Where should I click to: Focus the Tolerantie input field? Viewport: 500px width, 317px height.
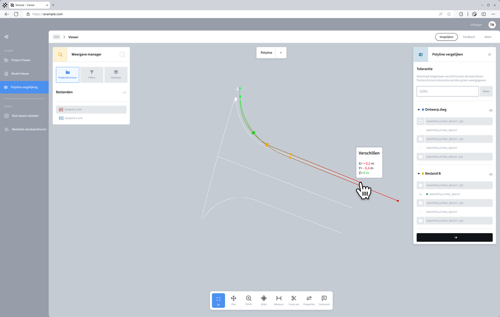point(447,91)
